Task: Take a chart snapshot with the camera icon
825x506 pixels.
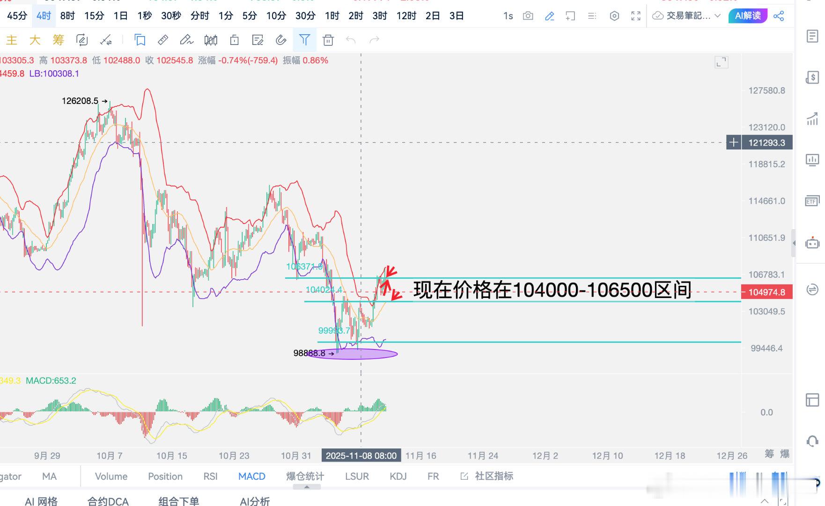Action: coord(528,16)
